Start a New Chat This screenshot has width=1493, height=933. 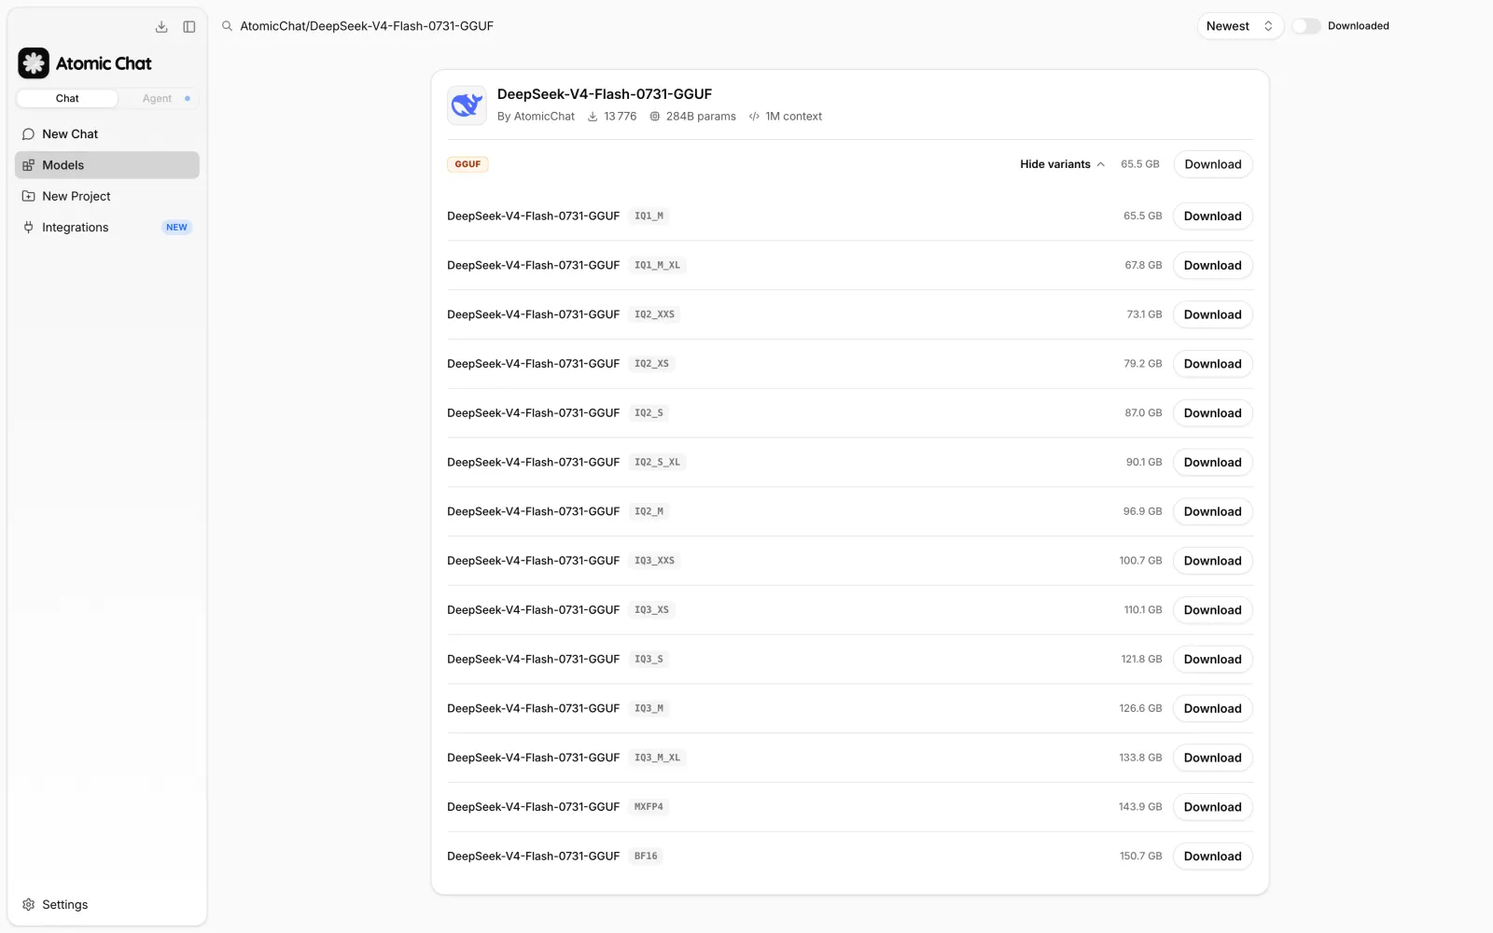click(x=107, y=134)
